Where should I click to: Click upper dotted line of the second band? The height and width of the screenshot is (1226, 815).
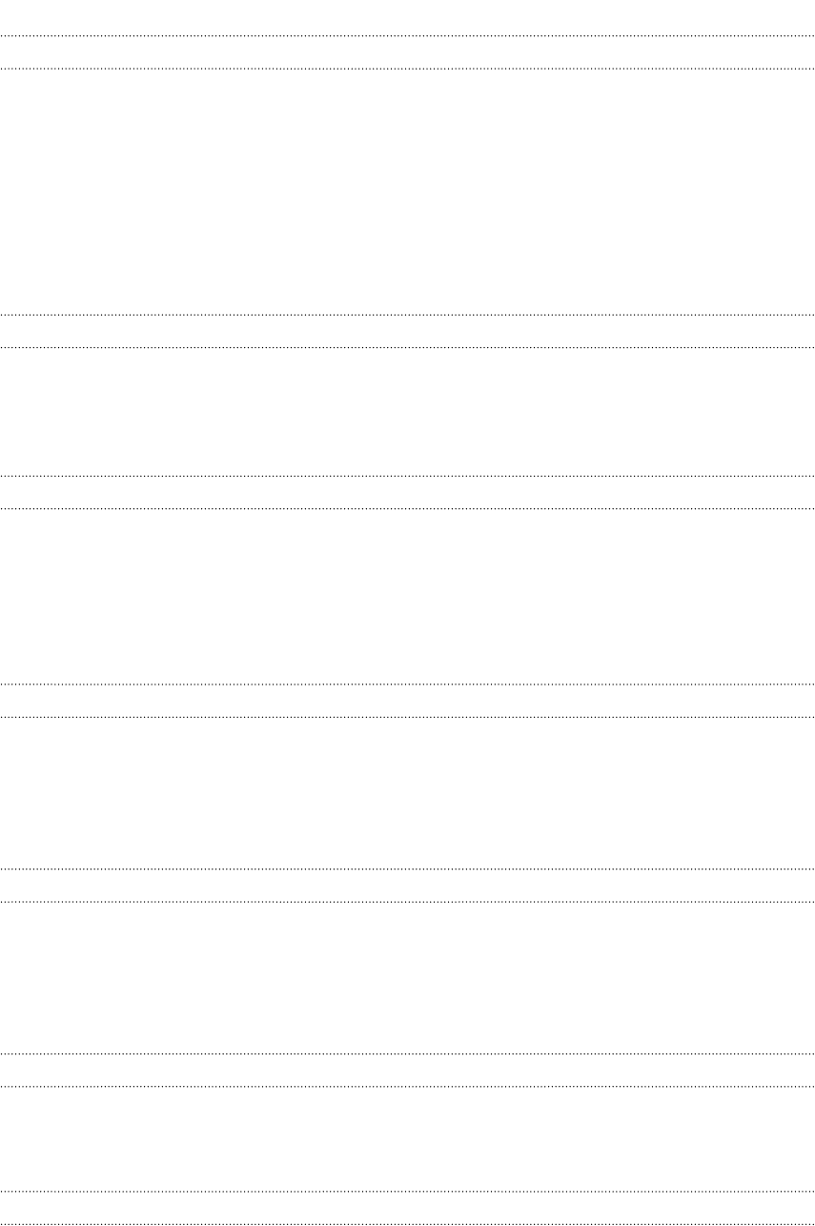407,315
